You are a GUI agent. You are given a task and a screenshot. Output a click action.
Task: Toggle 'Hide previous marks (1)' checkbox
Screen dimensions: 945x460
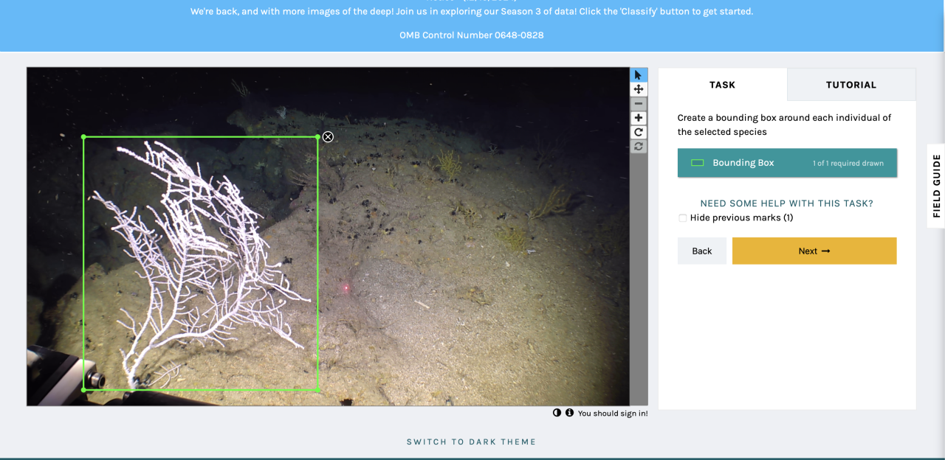click(x=683, y=218)
